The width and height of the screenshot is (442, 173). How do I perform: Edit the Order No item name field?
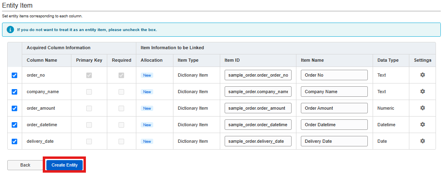point(334,75)
